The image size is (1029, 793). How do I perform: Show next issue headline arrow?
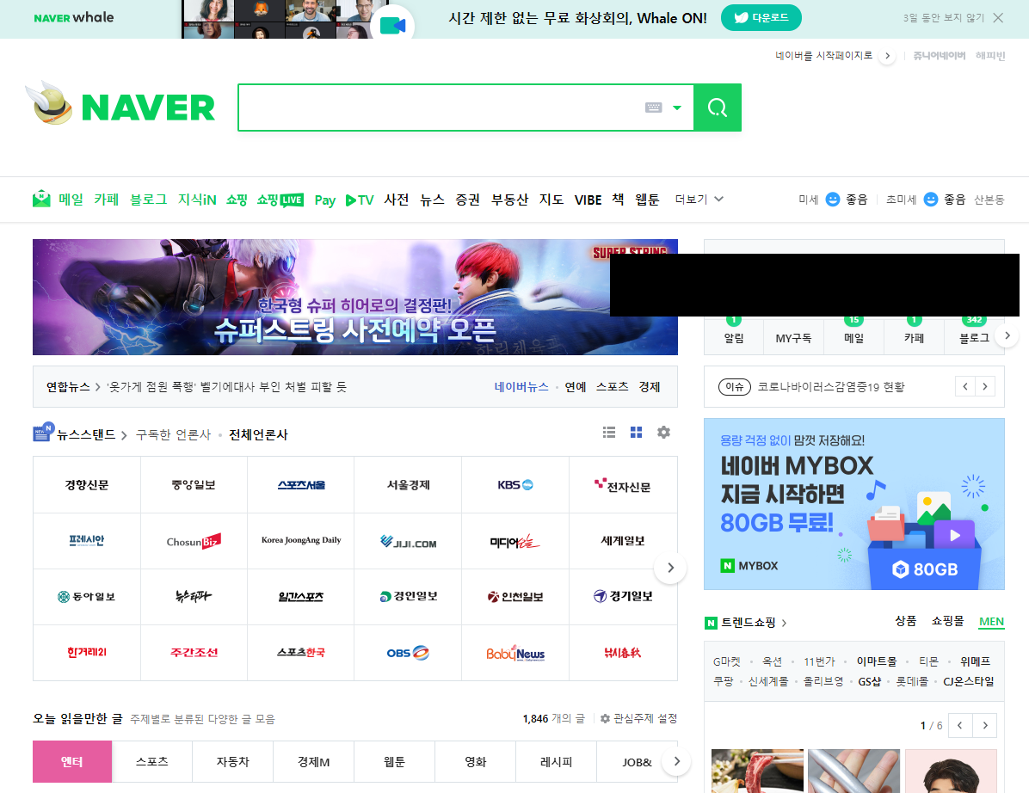[985, 386]
